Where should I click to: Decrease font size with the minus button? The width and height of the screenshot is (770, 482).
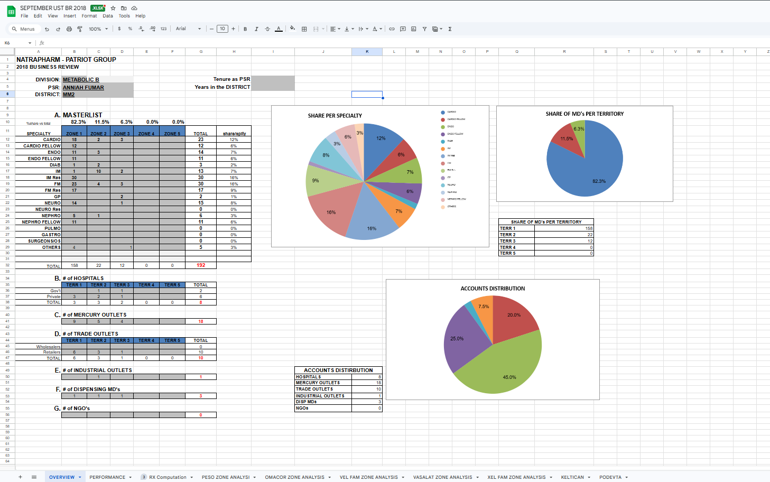click(x=211, y=29)
